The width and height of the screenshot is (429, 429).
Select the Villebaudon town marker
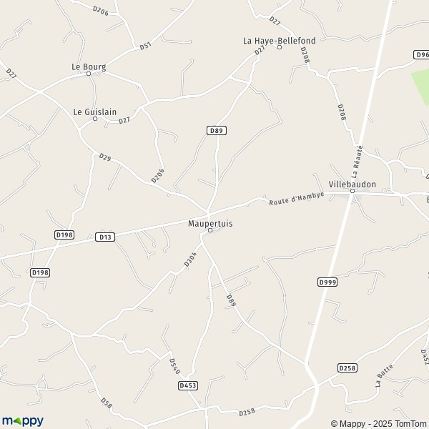[x=352, y=191]
